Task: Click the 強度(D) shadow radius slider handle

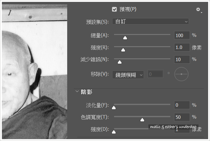Action: point(114,132)
